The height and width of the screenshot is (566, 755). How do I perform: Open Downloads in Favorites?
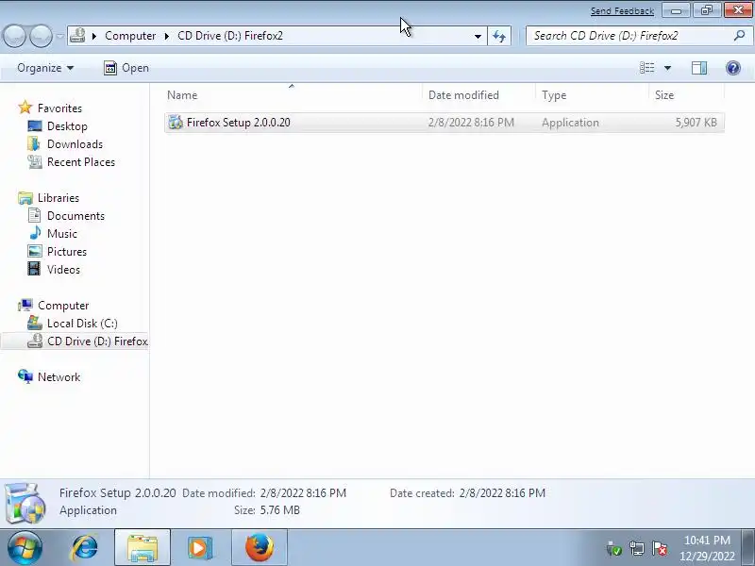[x=75, y=144]
